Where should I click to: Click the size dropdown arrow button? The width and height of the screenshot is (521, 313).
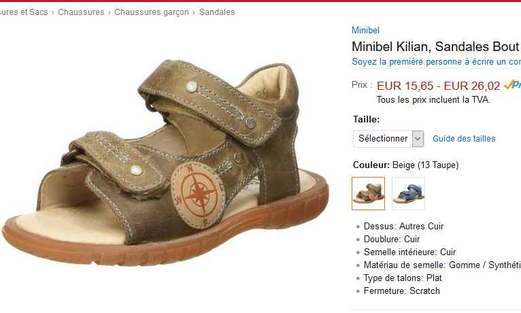pyautogui.click(x=418, y=139)
